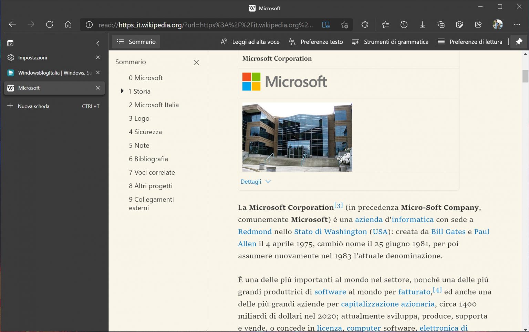The height and width of the screenshot is (332, 529).
Task: Switch to the WindowsBlogItalia tab
Action: coord(52,73)
